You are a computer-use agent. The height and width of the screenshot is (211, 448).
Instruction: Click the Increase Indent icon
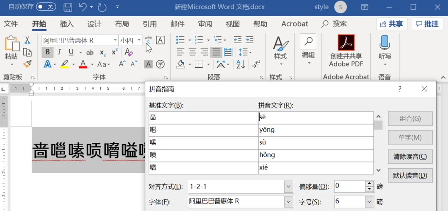pos(249,40)
